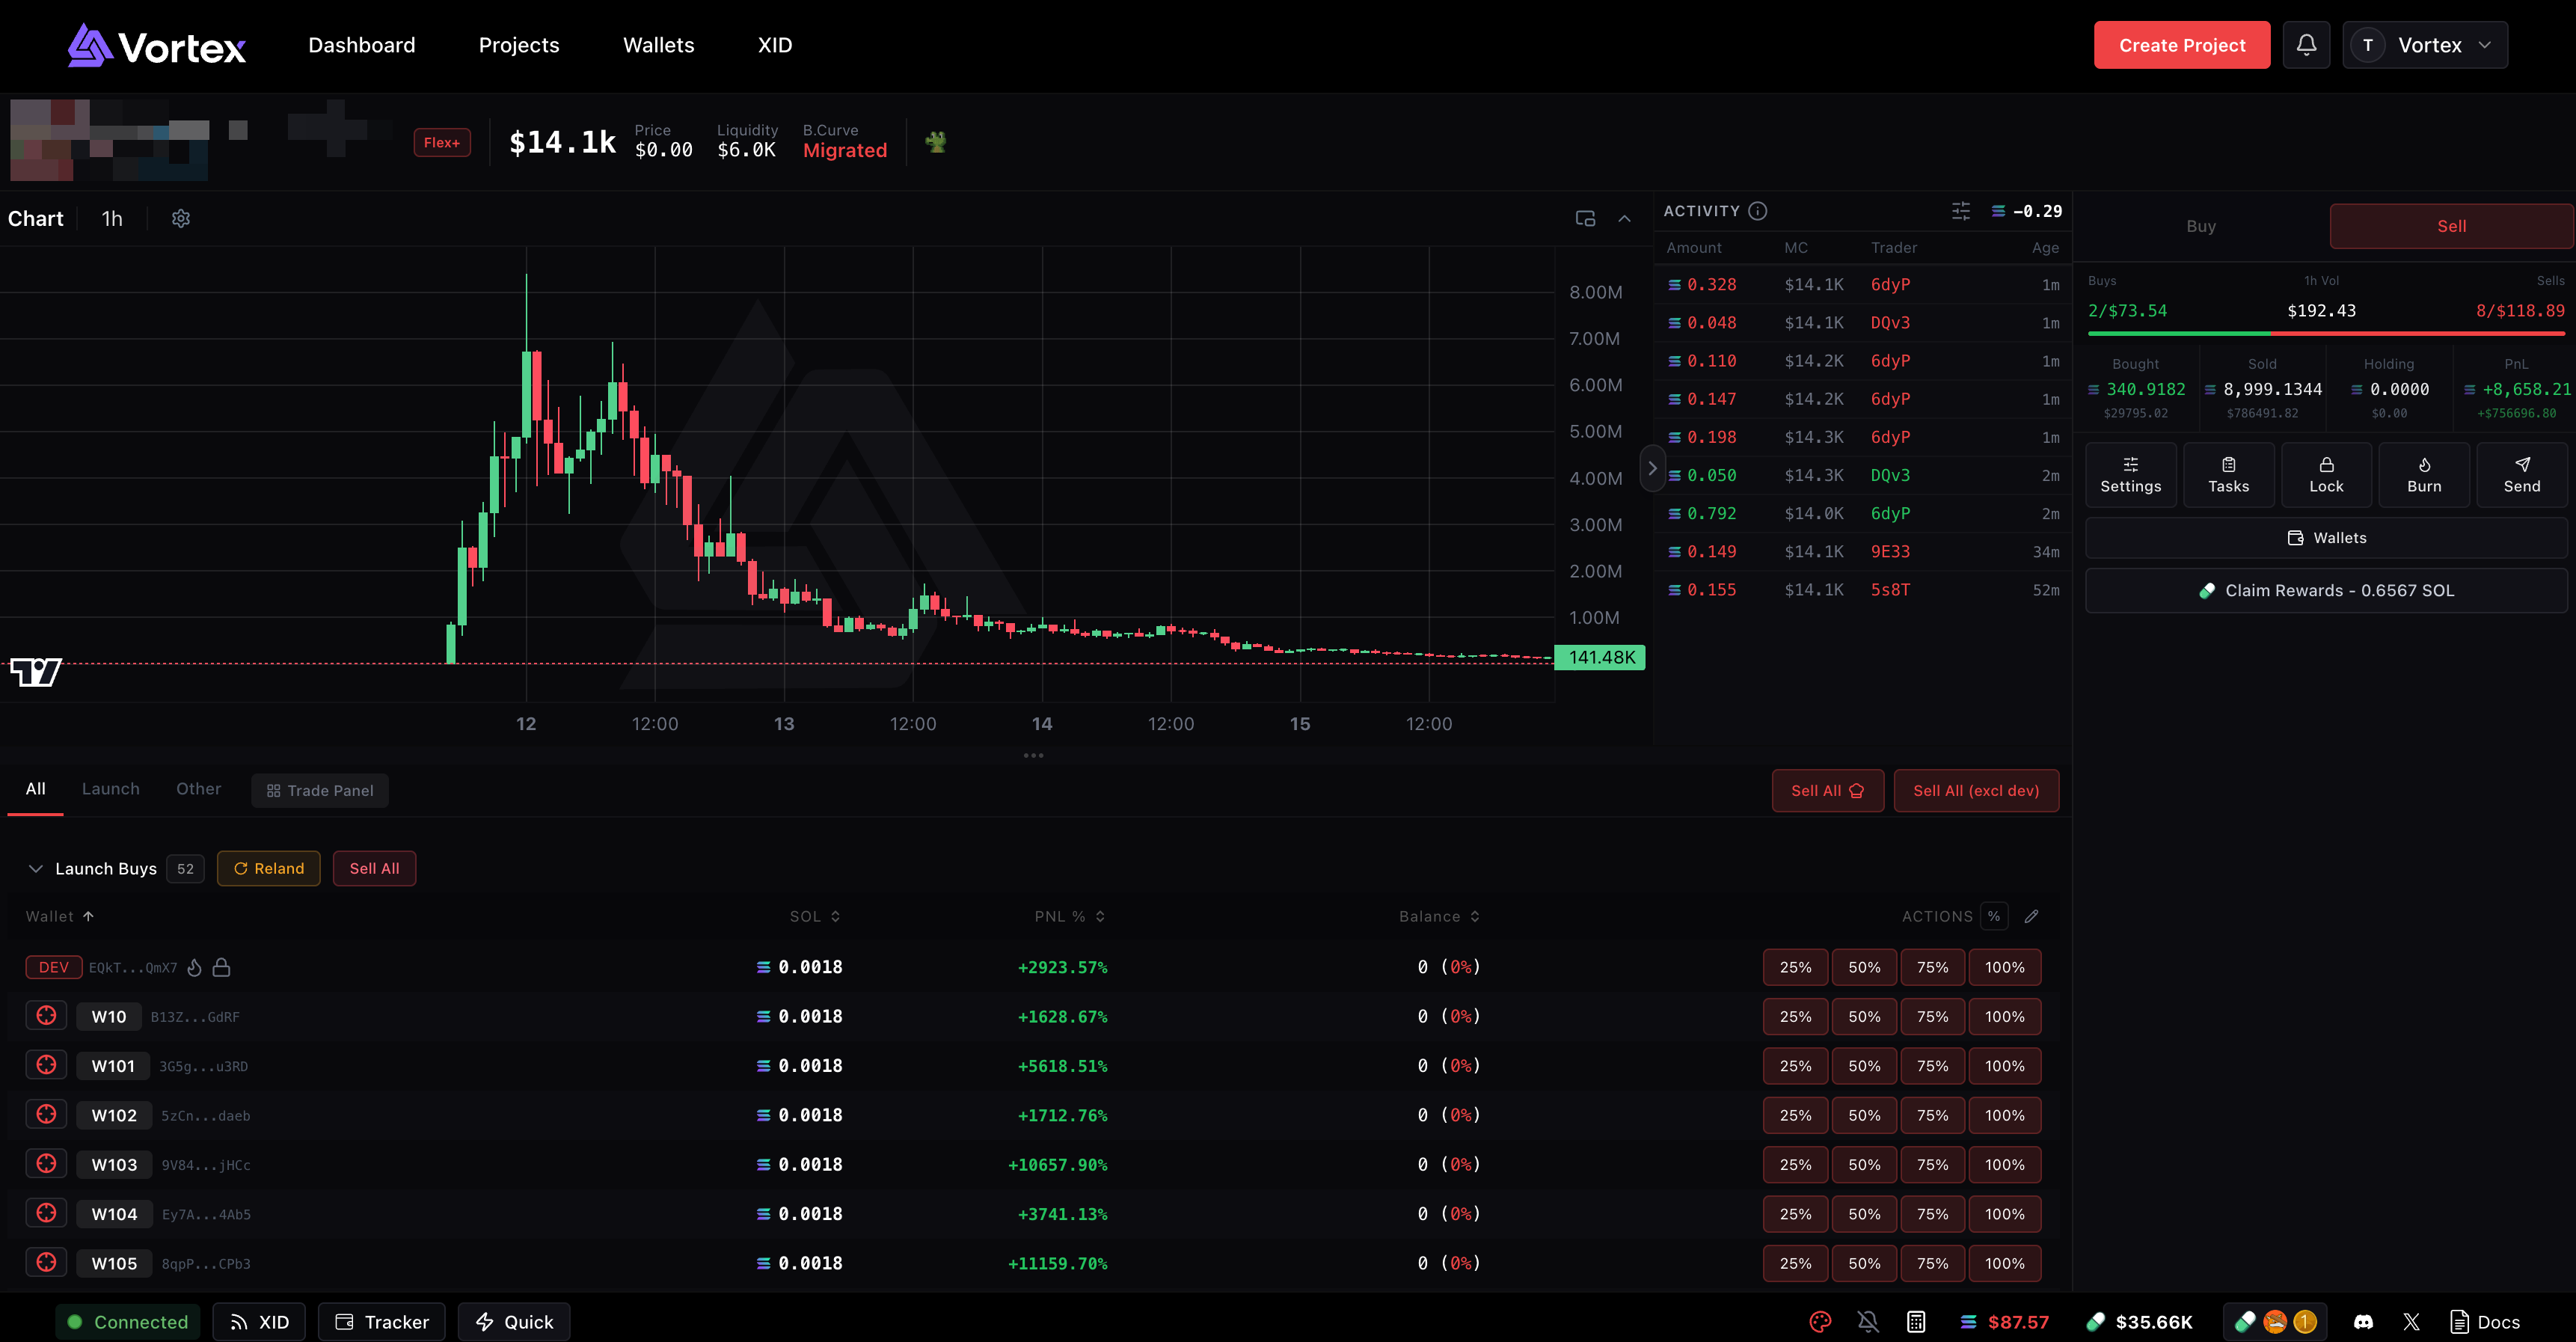Click Claim Rewards 0.6567 SOL button

click(x=2326, y=590)
